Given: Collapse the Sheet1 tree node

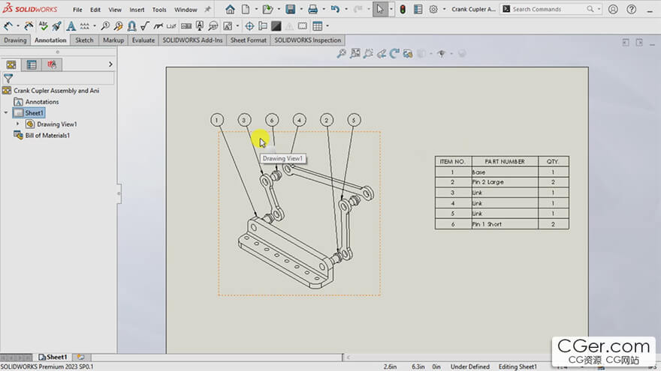Looking at the screenshot, I should click(x=6, y=112).
